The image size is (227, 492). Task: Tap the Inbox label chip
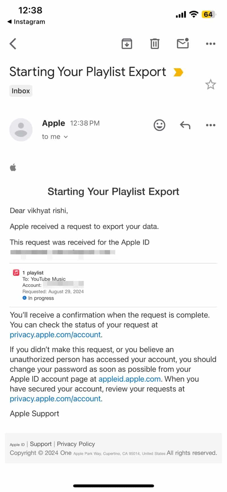coord(20,91)
